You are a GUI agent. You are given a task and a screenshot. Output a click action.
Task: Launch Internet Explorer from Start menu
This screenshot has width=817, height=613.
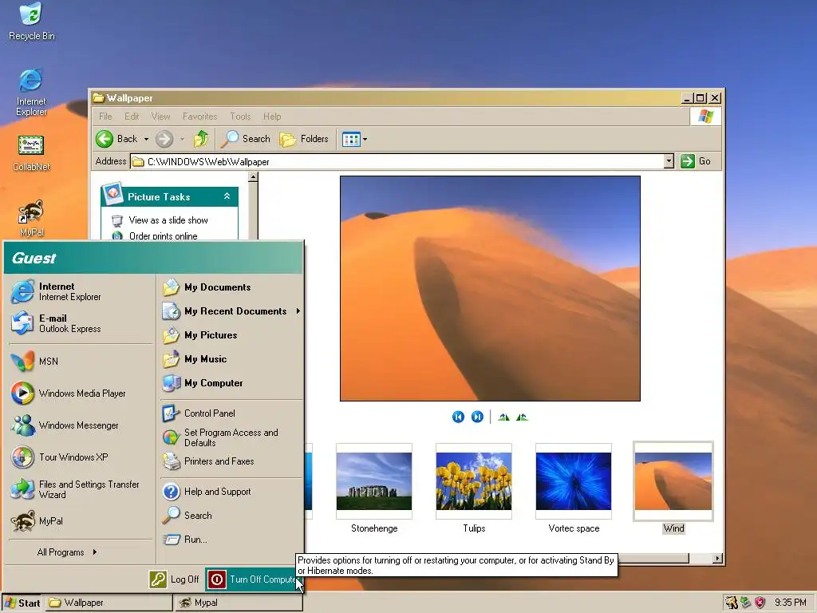(x=81, y=291)
